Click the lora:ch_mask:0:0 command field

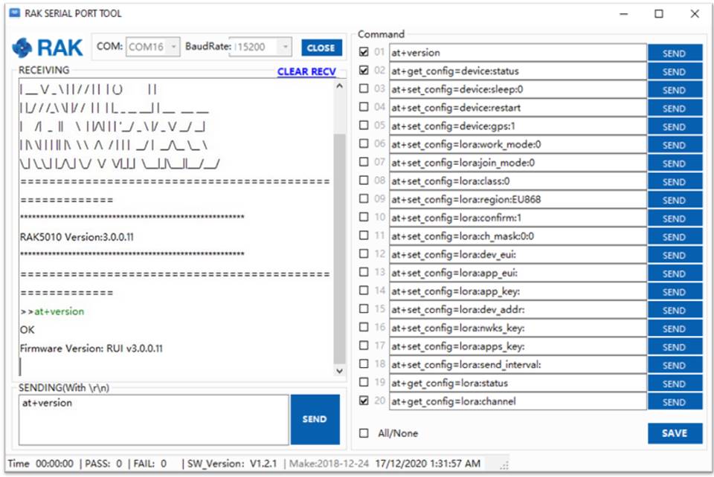[x=518, y=236]
